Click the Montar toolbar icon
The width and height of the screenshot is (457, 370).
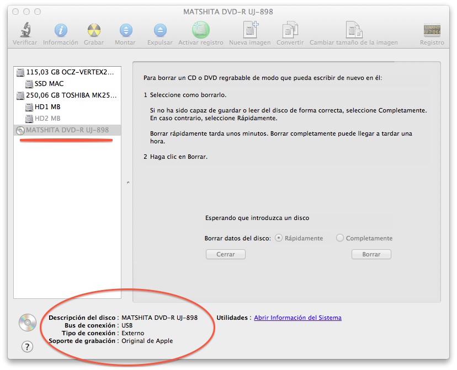tap(126, 30)
